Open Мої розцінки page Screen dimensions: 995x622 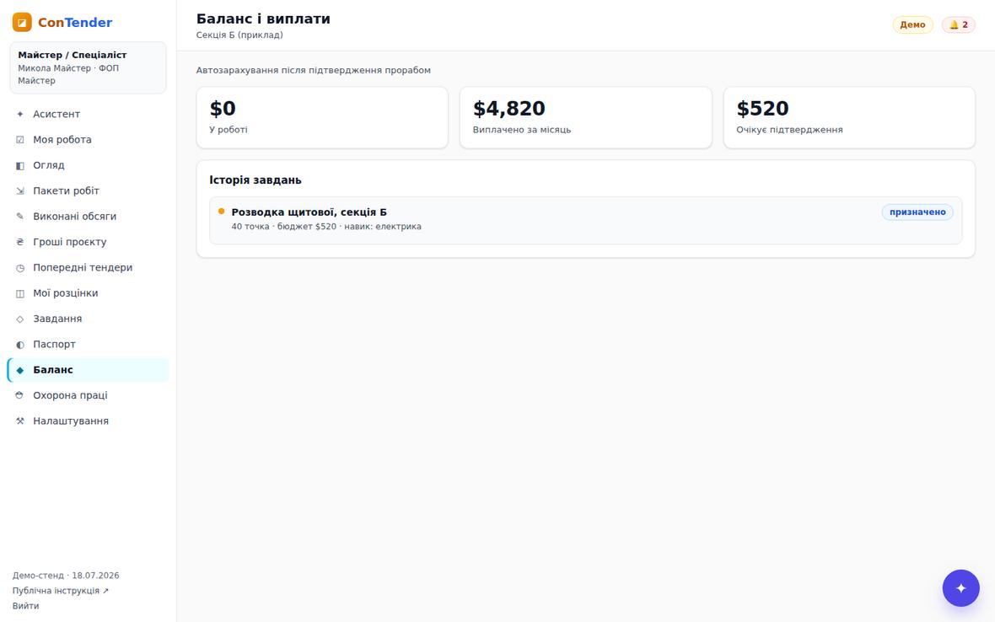point(88,293)
